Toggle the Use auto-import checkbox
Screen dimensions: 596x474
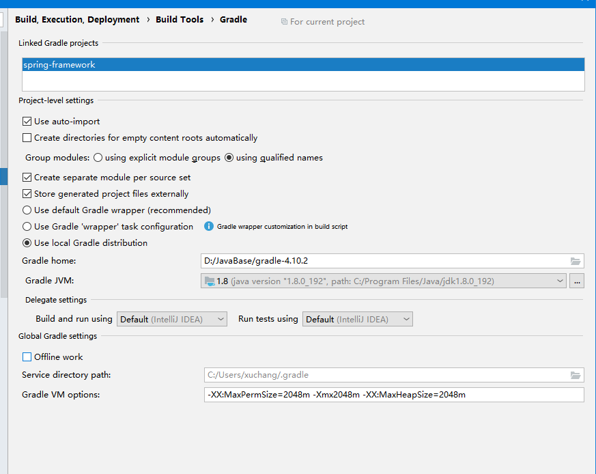pos(27,122)
